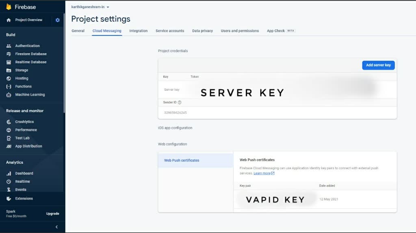Go to Crashlytics in the sidebar
This screenshot has height=233, width=416.
(24, 122)
